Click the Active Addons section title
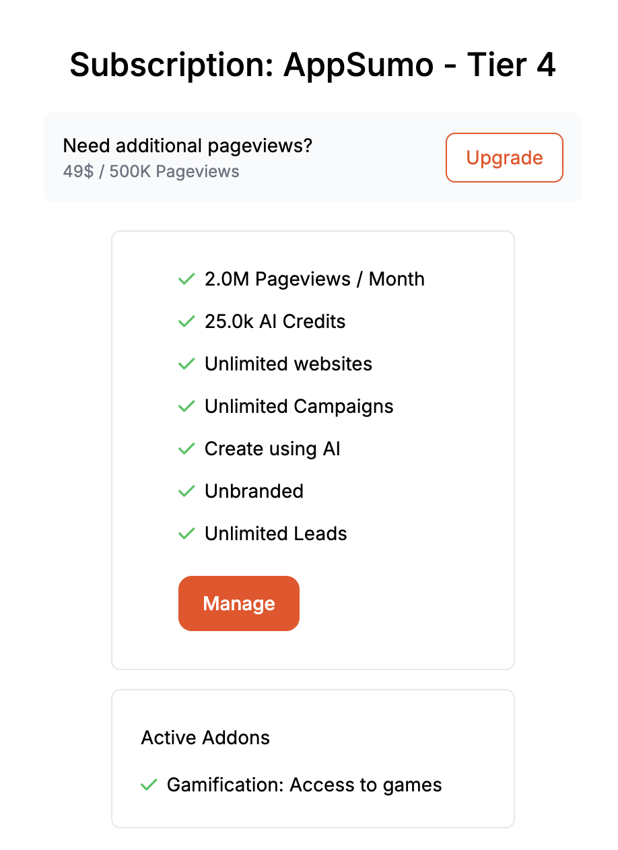The image size is (618, 850). [x=205, y=738]
